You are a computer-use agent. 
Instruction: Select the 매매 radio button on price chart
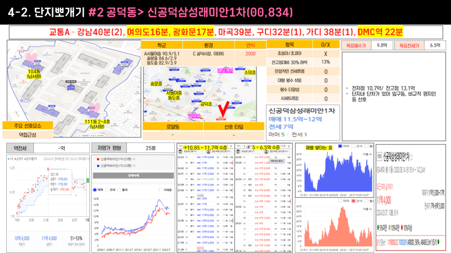pyautogui.click(x=95, y=190)
